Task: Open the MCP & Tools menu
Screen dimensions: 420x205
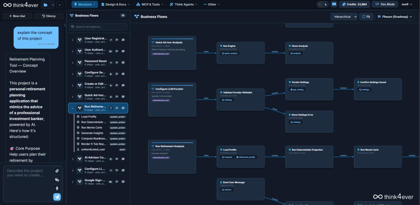Action: [x=150, y=5]
